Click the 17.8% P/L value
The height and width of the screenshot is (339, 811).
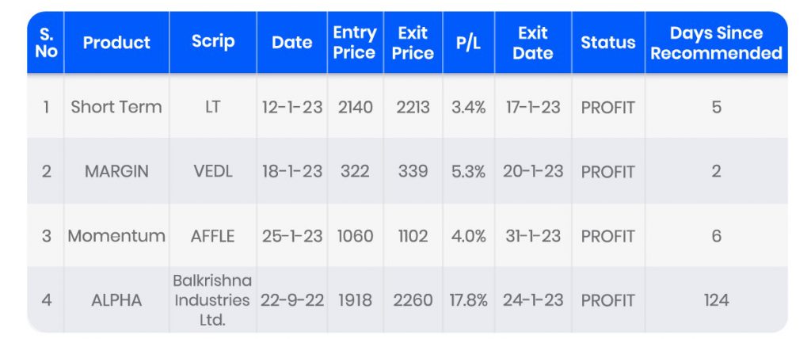click(469, 300)
